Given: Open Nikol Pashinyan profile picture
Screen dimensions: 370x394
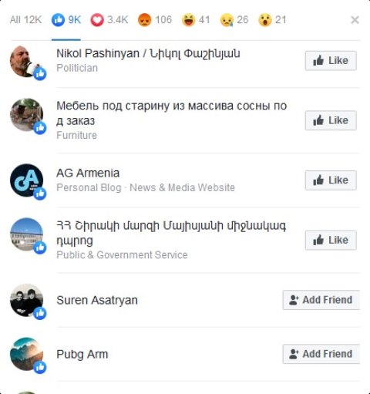Looking at the screenshot, I should [26, 62].
